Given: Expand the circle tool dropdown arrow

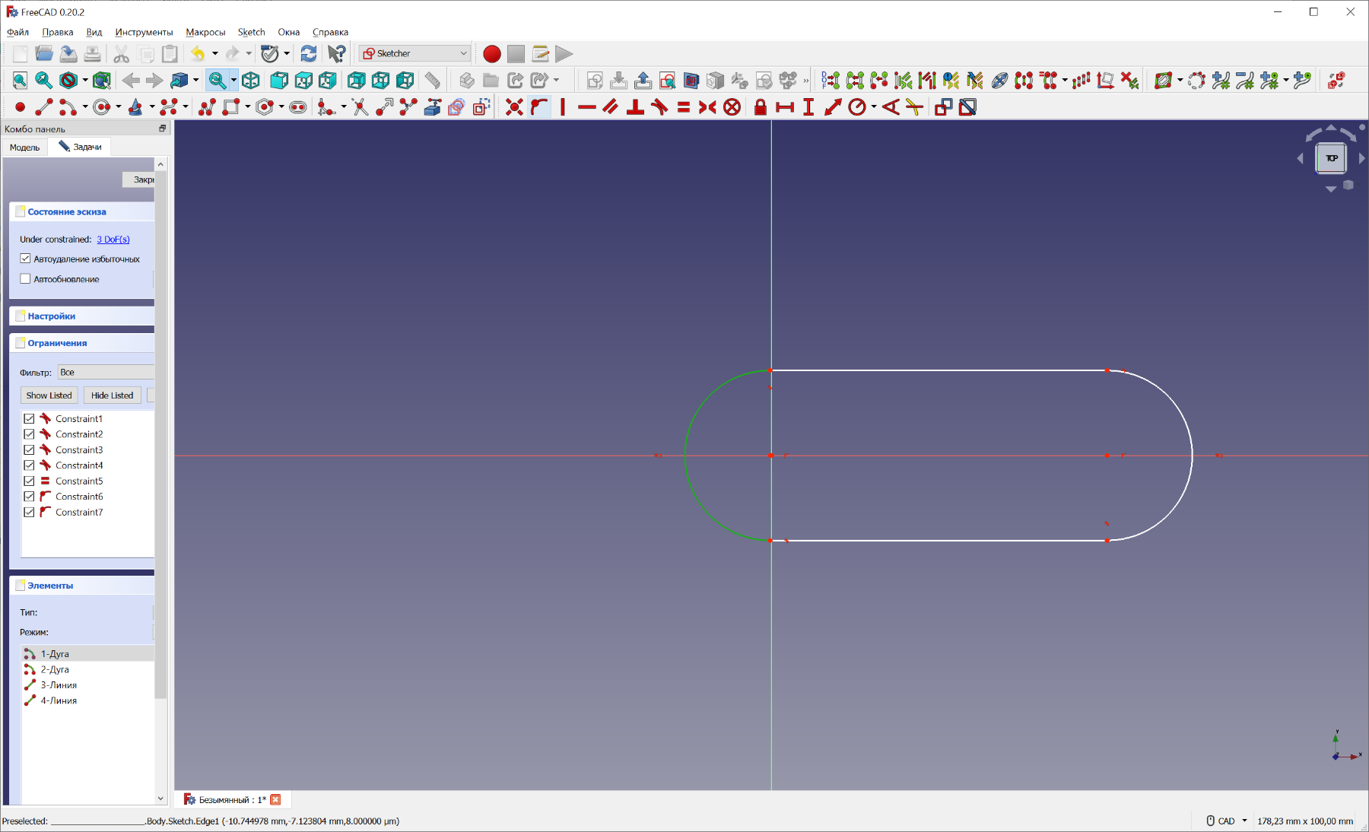Looking at the screenshot, I should coord(119,107).
